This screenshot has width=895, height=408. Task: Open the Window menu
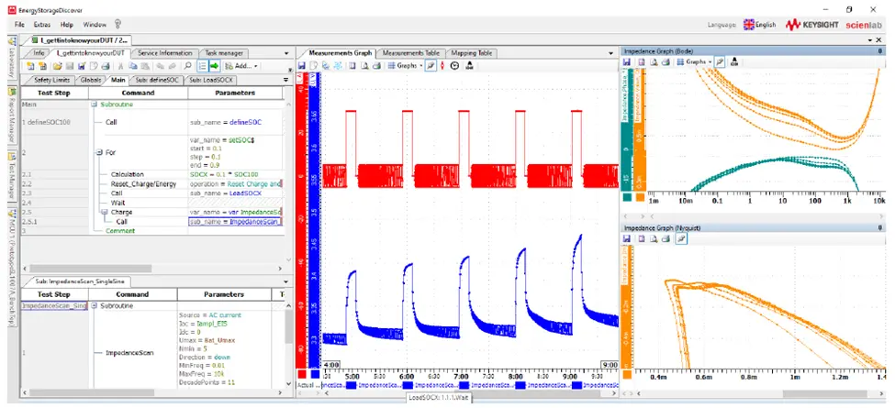[x=95, y=25]
